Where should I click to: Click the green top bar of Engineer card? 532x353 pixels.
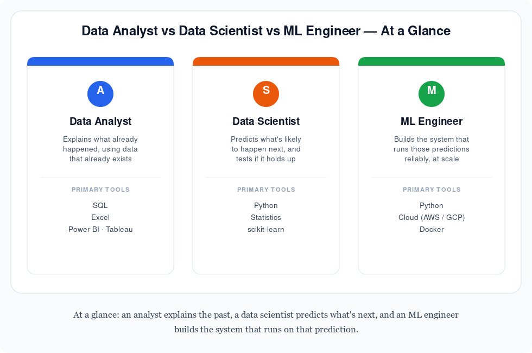tap(432, 61)
